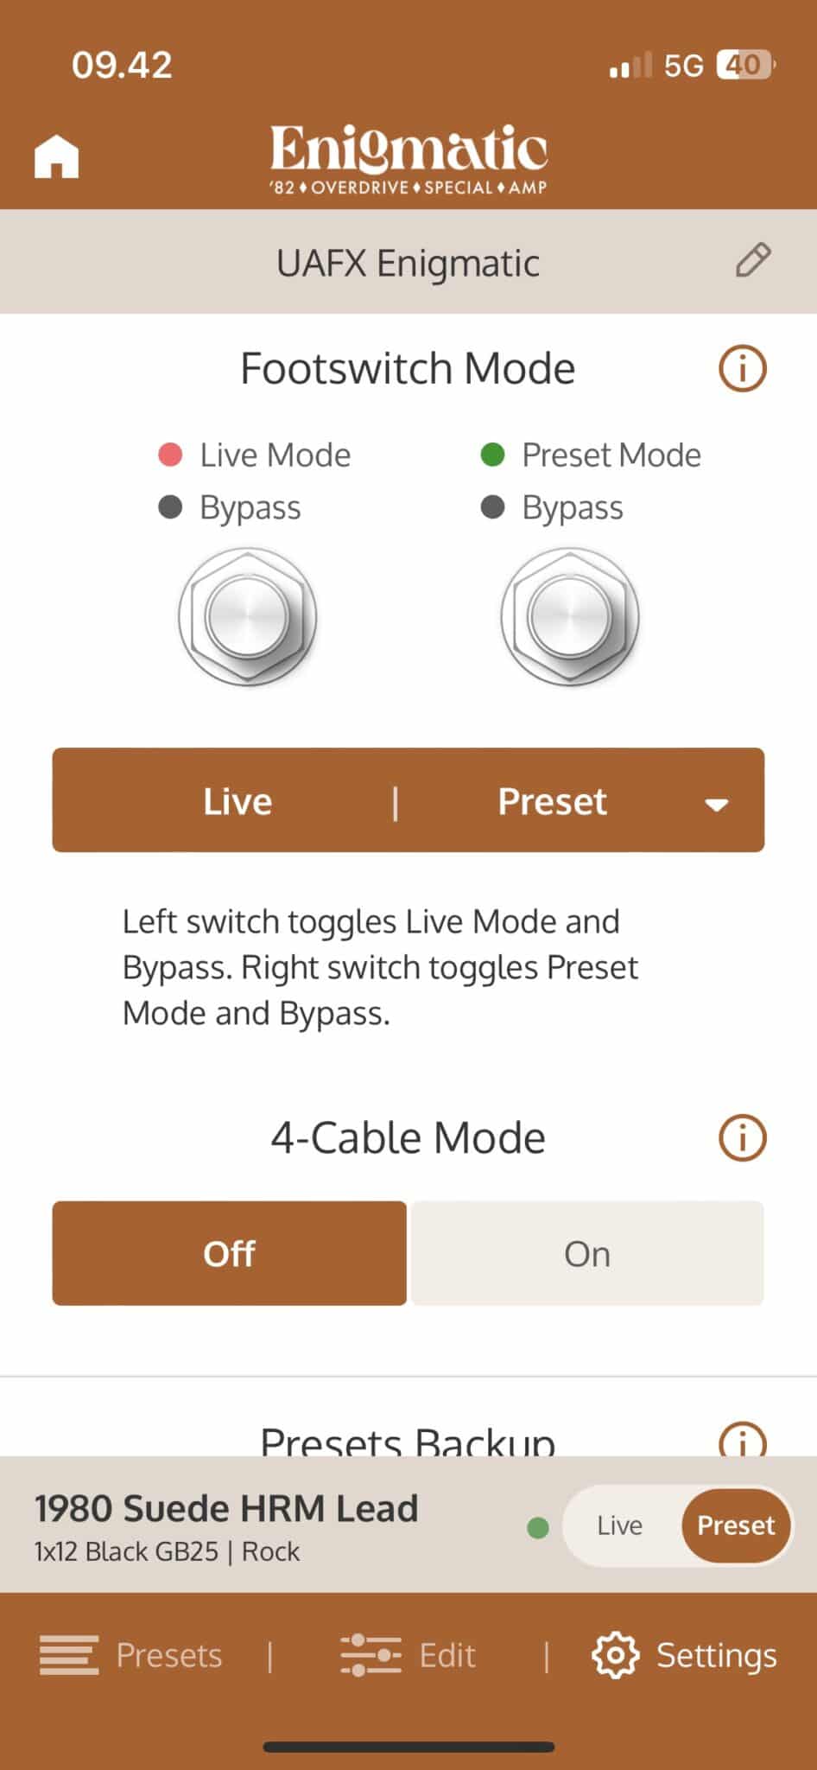Screen dimensions: 817x1770
Task: Open Footswitch Mode info icon
Action: pyautogui.click(x=743, y=369)
